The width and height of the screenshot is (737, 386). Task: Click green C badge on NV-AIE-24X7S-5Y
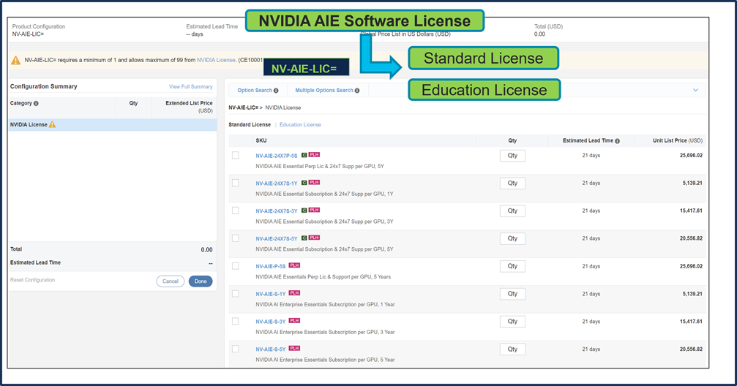point(304,238)
